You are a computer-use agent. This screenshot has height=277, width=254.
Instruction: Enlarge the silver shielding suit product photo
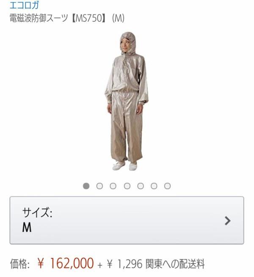127,101
